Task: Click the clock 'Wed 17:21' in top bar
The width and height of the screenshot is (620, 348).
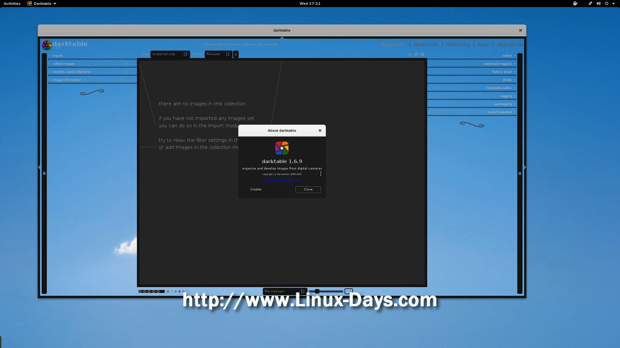Action: [x=310, y=4]
